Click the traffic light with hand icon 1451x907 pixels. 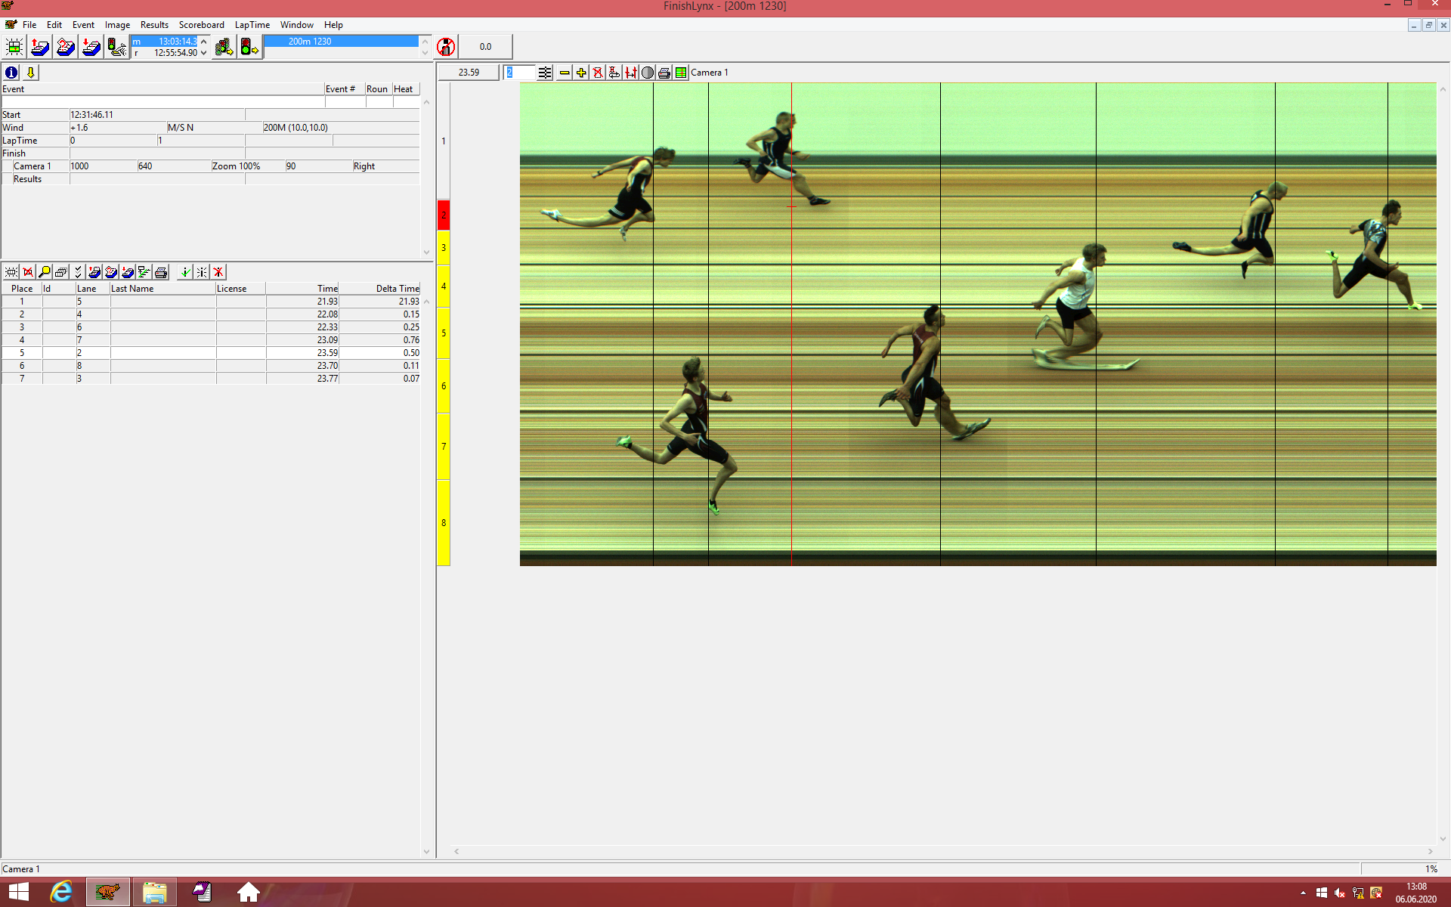117,47
